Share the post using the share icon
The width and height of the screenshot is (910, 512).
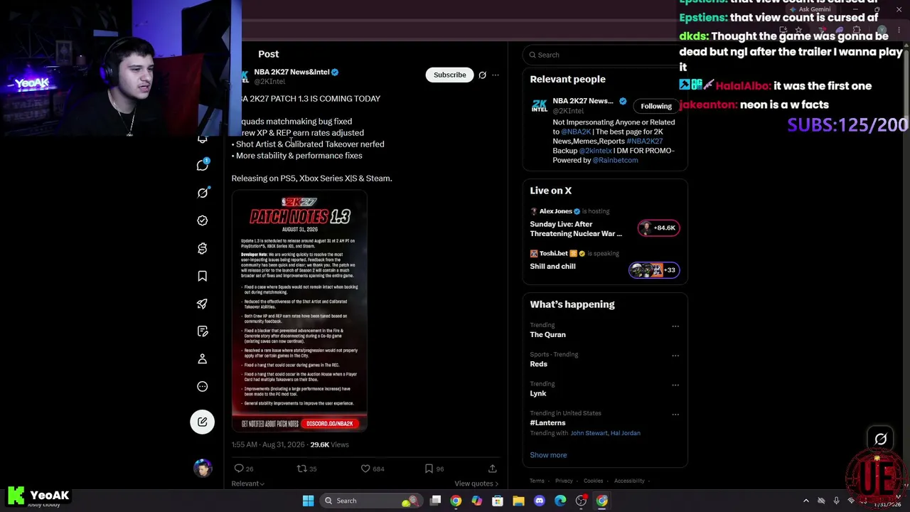tap(492, 469)
